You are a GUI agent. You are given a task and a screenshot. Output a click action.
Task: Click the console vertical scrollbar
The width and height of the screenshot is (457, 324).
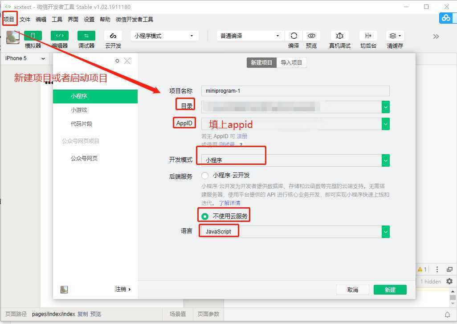[453, 297]
